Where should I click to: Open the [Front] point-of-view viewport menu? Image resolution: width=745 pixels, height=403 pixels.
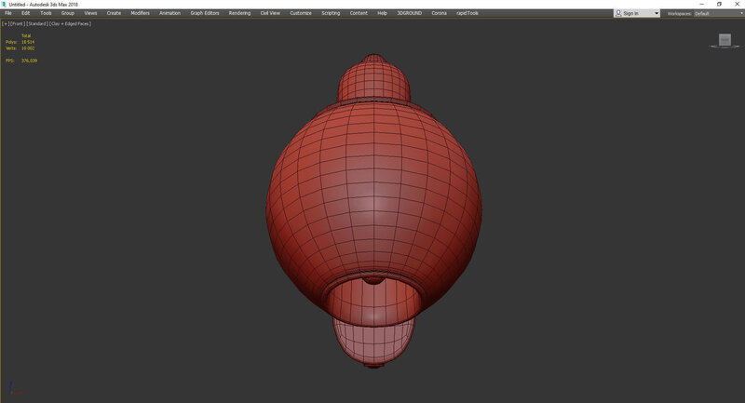pos(17,23)
